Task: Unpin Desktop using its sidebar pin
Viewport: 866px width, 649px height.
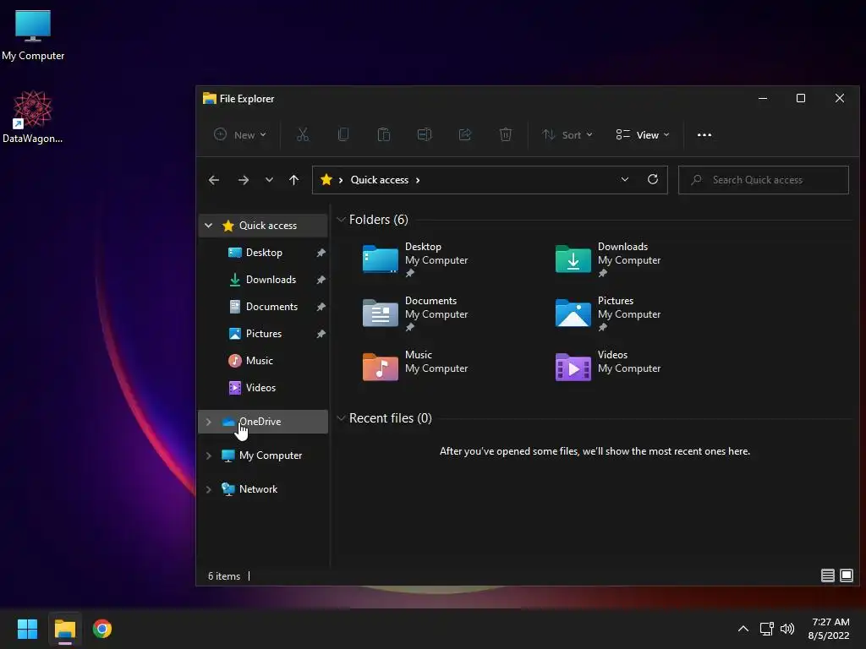Action: pyautogui.click(x=321, y=252)
